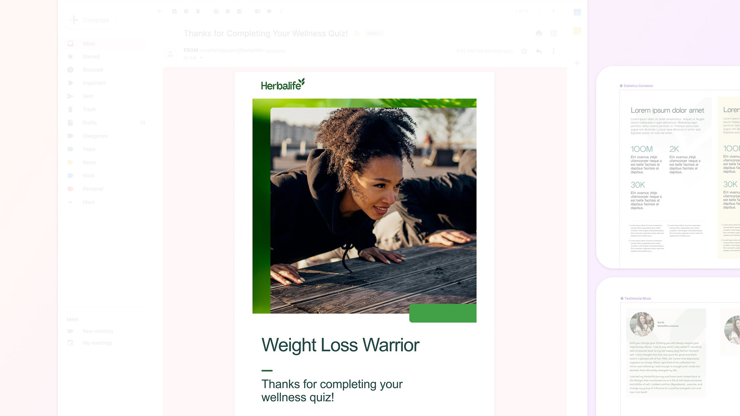Snooze the email with the clock icon
Image resolution: width=740 pixels, height=416 pixels.
click(x=228, y=12)
